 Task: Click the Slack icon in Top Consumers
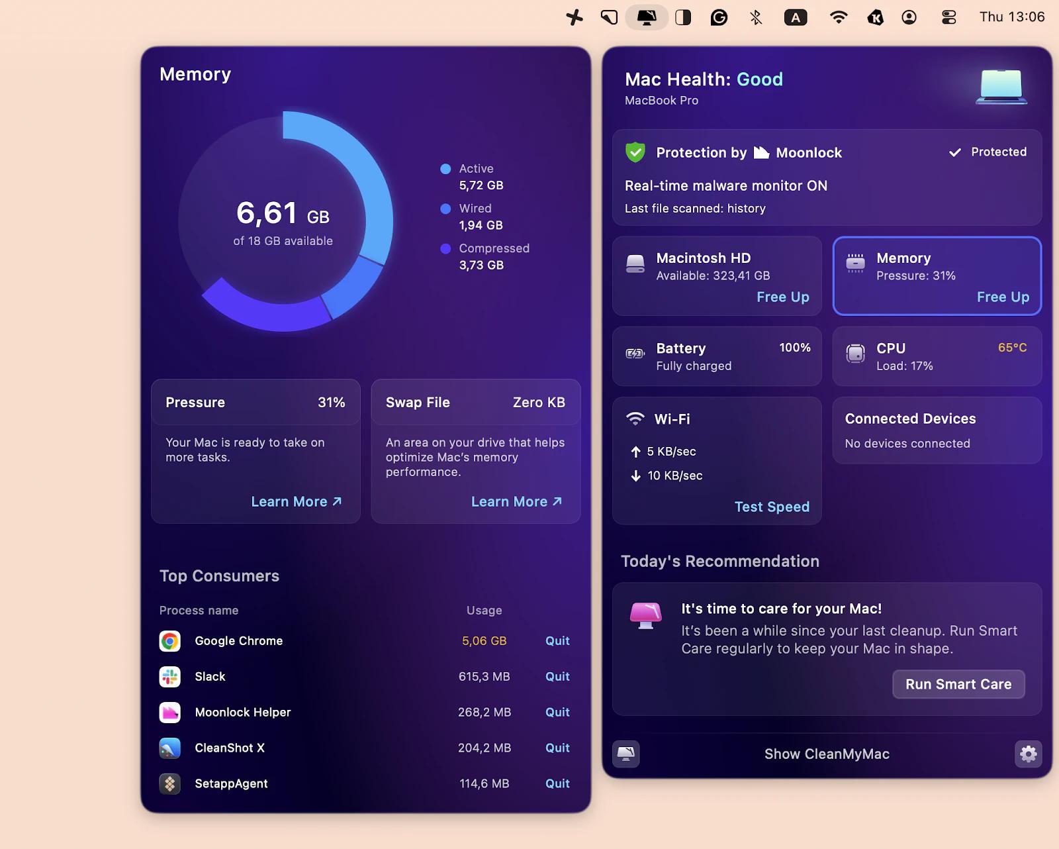(x=170, y=676)
